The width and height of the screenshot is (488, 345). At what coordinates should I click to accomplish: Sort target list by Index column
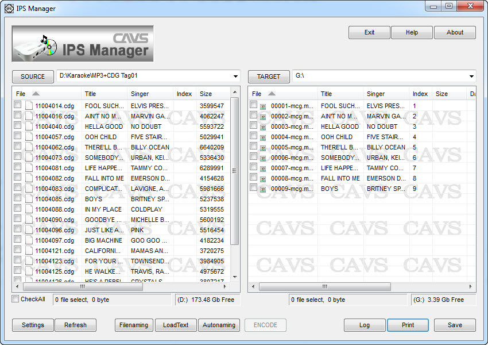click(x=420, y=94)
